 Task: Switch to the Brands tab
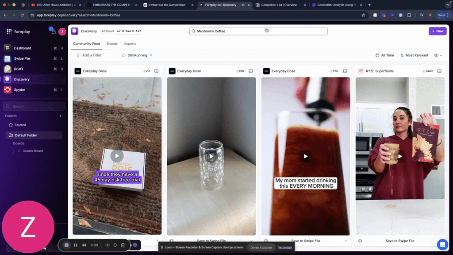point(112,44)
